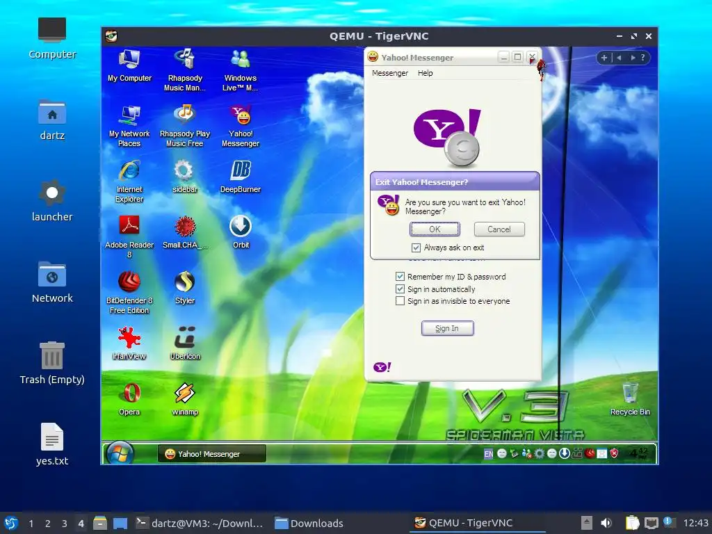
Task: Click the gear sidebar icon in VM tray
Action: (x=539, y=453)
